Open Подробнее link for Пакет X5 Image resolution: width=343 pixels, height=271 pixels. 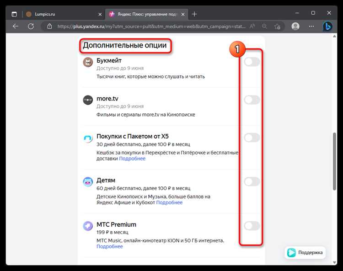[132, 159]
